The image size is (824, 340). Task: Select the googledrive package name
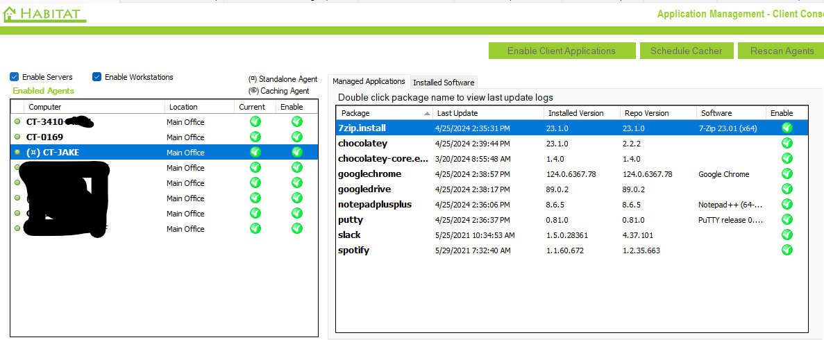coord(364,189)
